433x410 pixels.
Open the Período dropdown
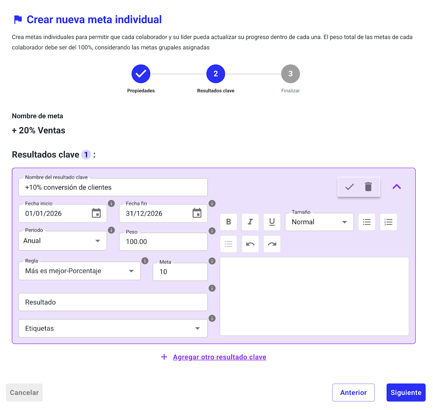(63, 241)
